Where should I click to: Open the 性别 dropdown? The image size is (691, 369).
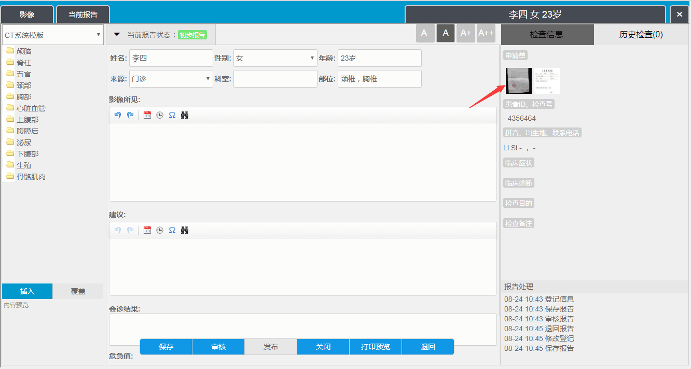pyautogui.click(x=275, y=58)
